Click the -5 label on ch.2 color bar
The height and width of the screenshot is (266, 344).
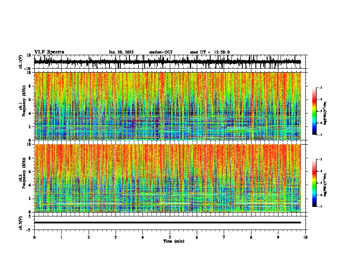[321, 183]
